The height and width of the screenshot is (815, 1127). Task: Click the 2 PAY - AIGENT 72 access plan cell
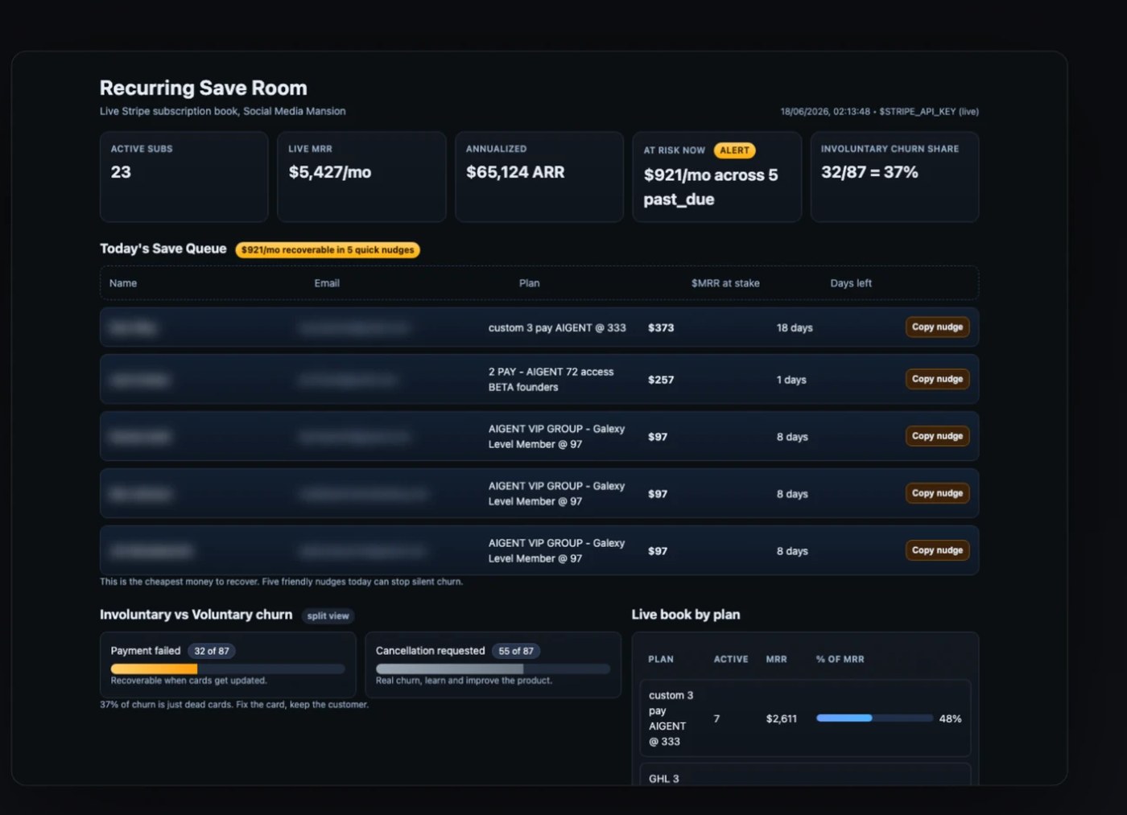click(551, 379)
